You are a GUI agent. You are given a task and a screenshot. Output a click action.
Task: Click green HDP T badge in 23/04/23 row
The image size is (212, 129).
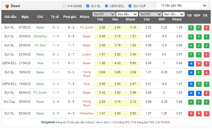199,54
